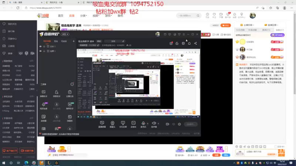Toggle the checkbox in Douyu chat options row
Viewport: 296px width, 166px height.
[276, 146]
